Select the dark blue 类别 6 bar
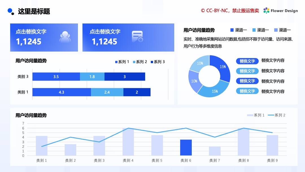This screenshot has height=172, width=305. (x=186, y=147)
